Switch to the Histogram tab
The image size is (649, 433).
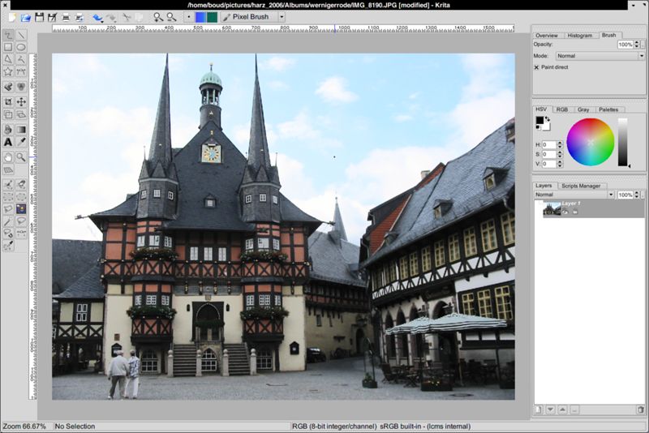[579, 36]
